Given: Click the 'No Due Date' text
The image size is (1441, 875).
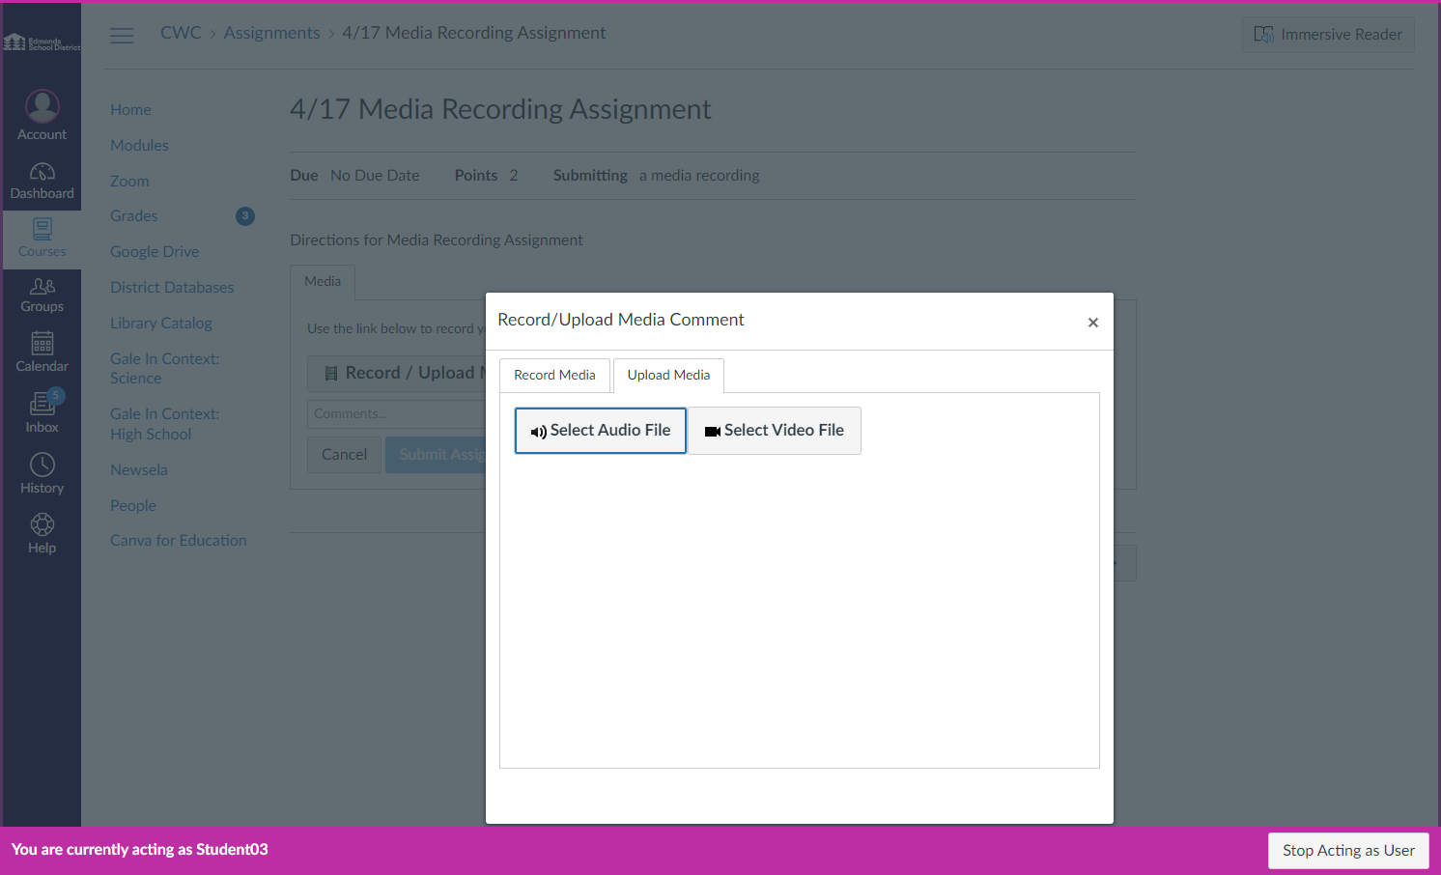Looking at the screenshot, I should (375, 176).
